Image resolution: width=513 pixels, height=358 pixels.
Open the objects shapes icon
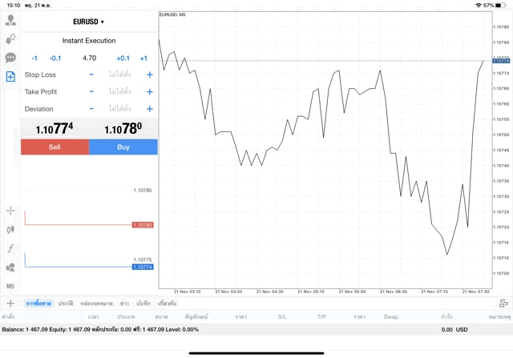click(x=10, y=267)
